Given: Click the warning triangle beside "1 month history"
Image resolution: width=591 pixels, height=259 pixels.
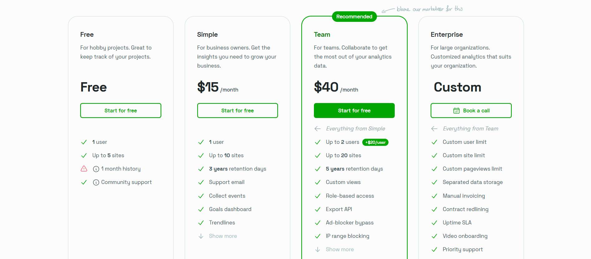Looking at the screenshot, I should tap(84, 168).
